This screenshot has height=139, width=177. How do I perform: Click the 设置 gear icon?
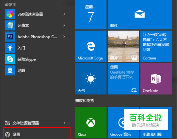tap(7, 134)
